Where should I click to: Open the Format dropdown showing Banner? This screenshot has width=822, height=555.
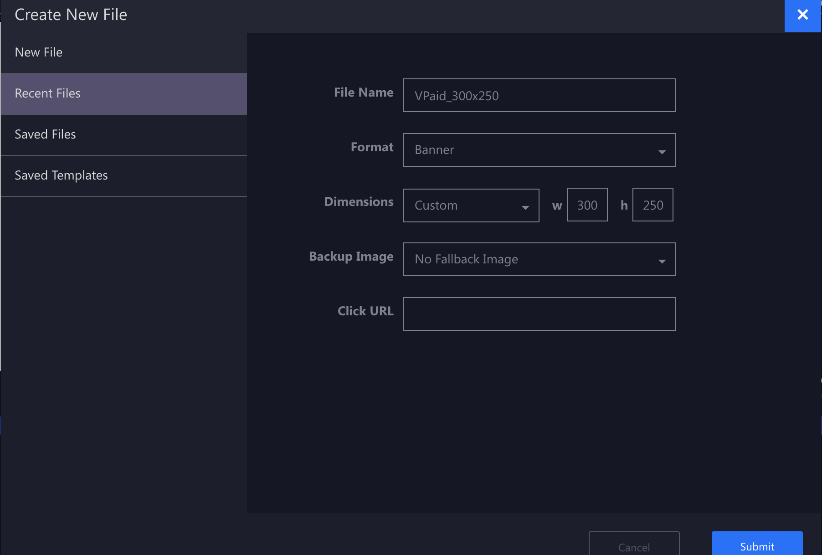(x=539, y=150)
